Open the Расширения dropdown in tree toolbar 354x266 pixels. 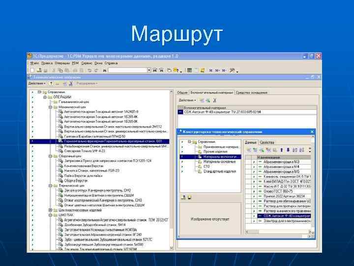tap(87, 83)
